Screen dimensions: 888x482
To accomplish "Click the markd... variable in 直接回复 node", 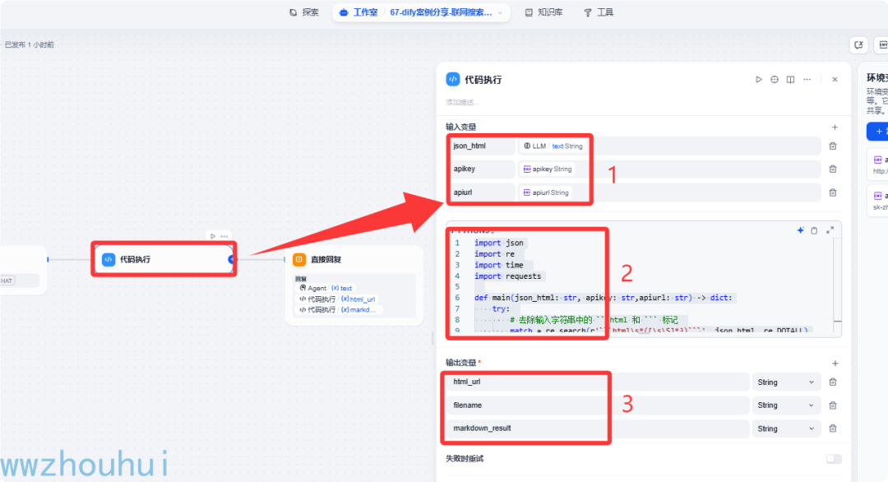I will 339,310.
